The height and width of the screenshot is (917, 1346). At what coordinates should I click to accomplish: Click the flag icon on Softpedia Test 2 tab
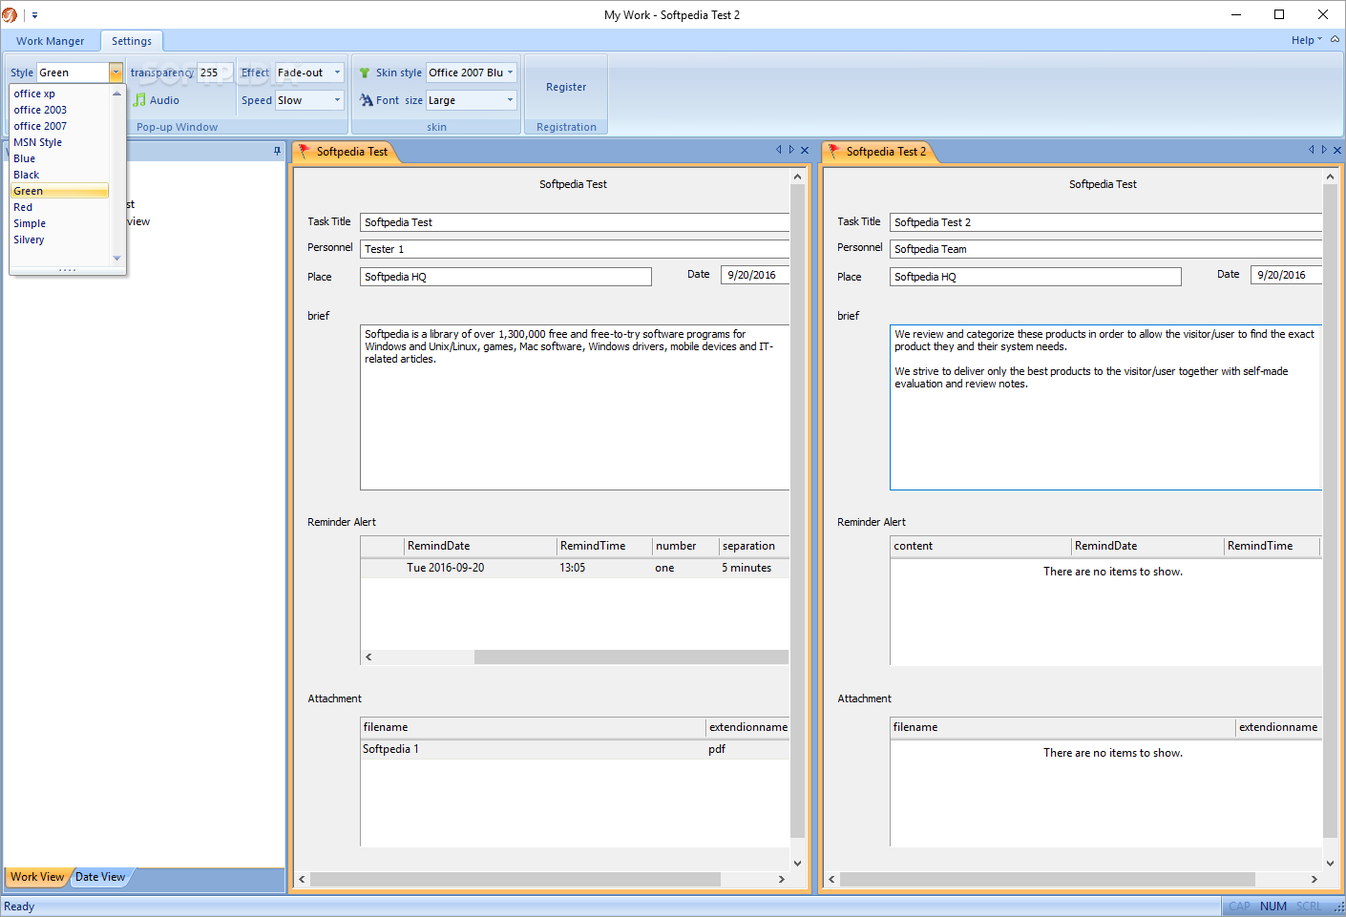pos(834,151)
